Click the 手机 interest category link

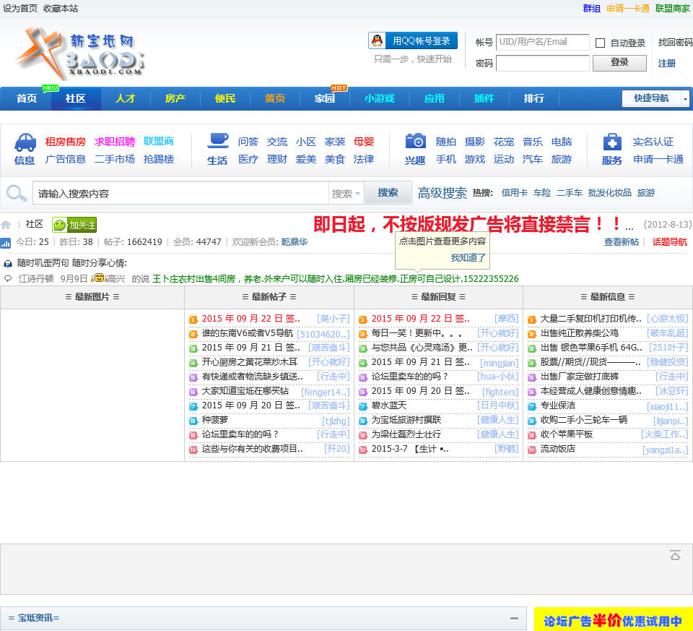445,159
